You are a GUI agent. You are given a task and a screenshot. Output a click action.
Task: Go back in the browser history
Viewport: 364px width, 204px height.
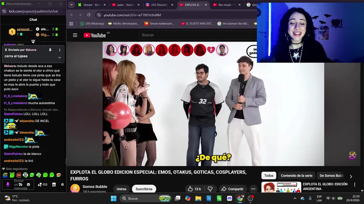point(72,15)
